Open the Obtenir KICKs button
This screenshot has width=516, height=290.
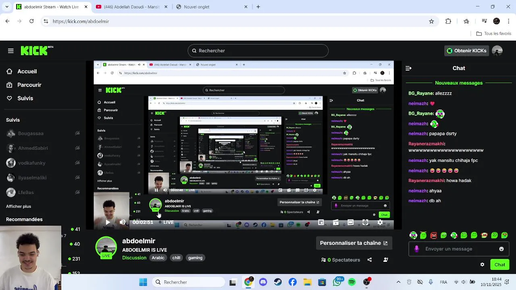[x=466, y=51]
